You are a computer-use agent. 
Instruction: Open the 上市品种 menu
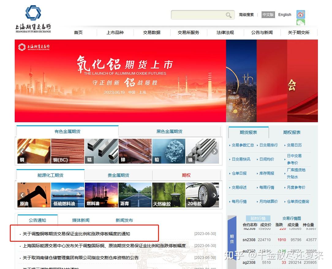click(115, 32)
